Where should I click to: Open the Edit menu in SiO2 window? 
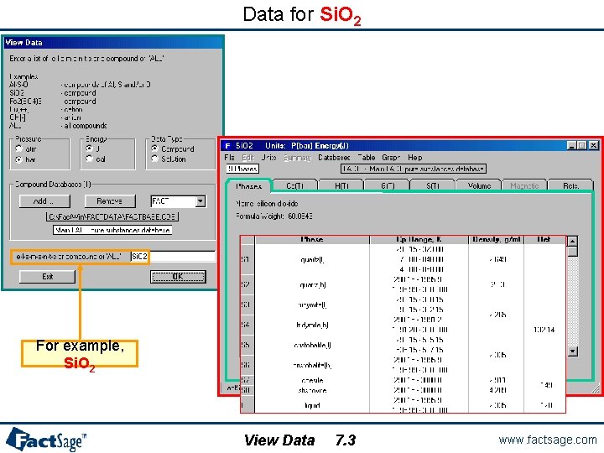click(247, 158)
